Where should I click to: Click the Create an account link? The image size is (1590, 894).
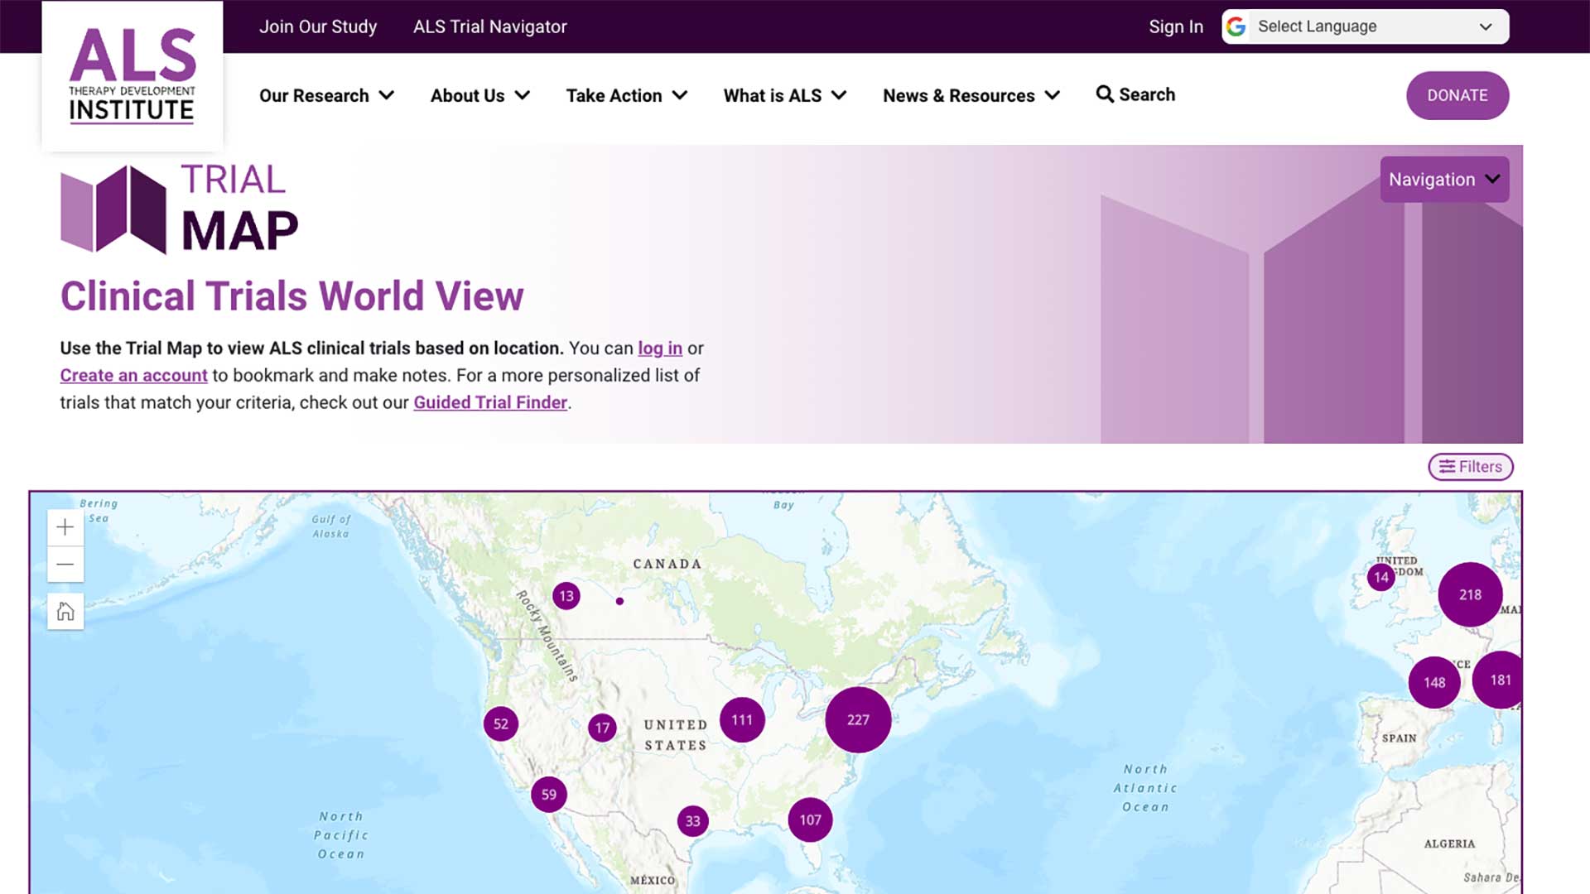[133, 375]
